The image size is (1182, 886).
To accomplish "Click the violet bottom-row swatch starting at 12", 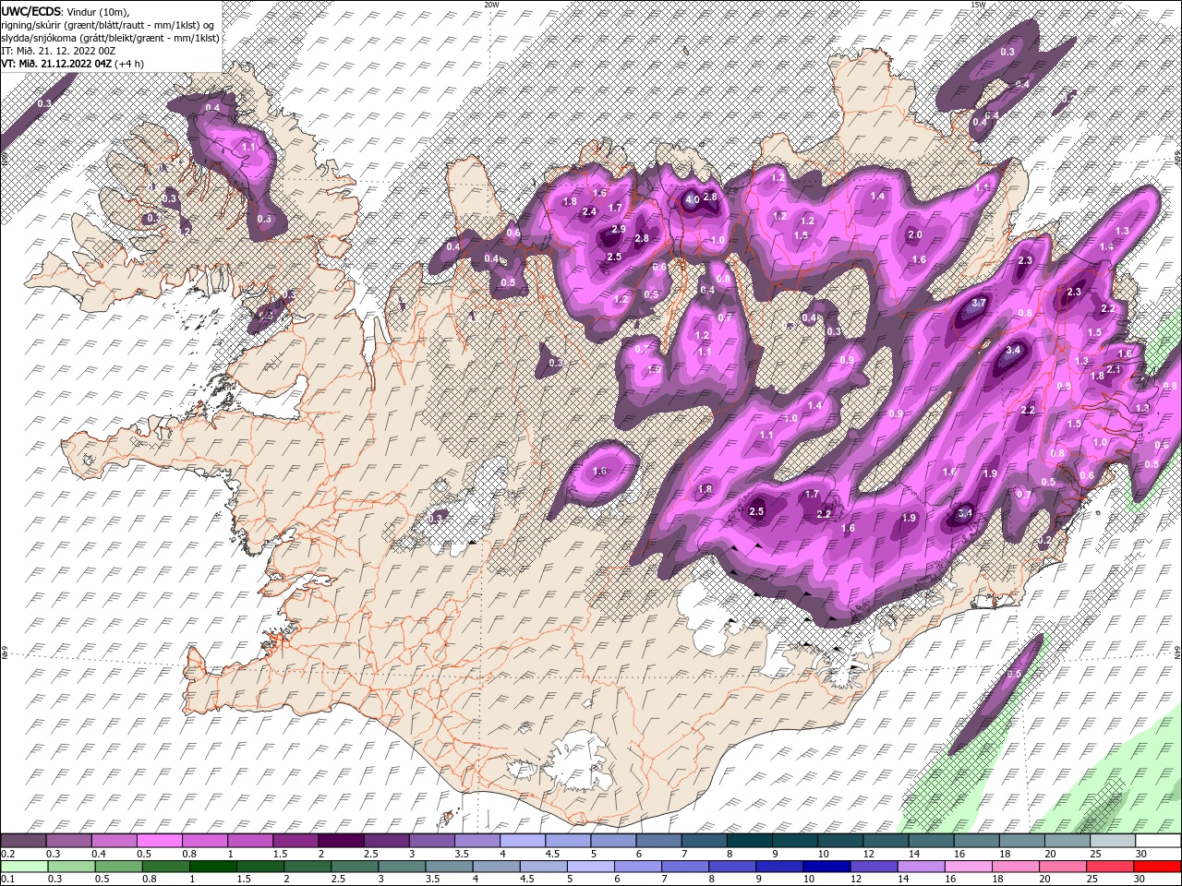I will click(x=874, y=867).
